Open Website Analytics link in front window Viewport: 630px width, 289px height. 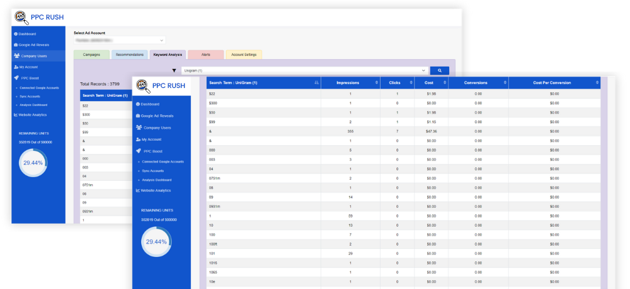point(156,190)
